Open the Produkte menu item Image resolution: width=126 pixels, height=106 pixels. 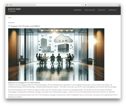102,10
